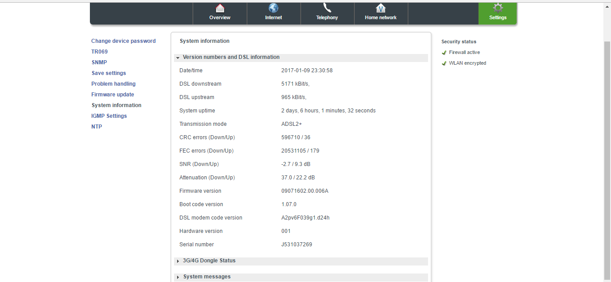
Task: Open the Settings gear icon
Action: (498, 8)
